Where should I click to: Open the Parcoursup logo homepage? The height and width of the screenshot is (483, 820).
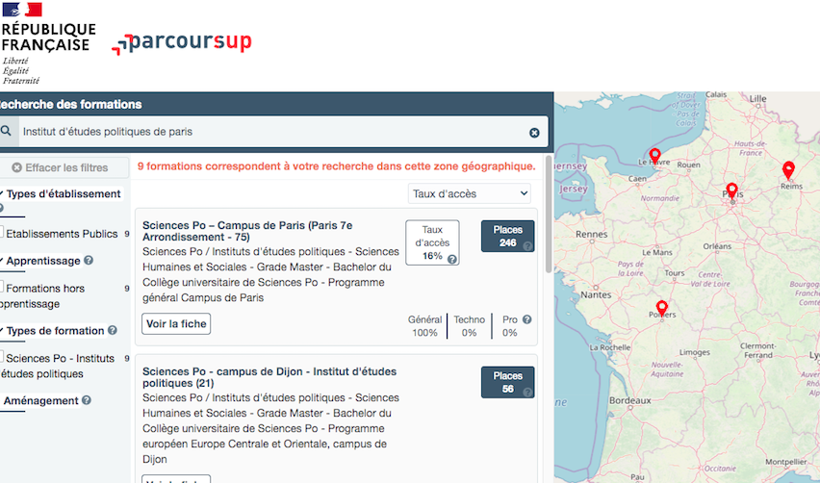182,43
